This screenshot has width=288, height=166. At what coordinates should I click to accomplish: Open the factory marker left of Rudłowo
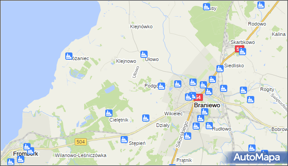[x=209, y=126]
